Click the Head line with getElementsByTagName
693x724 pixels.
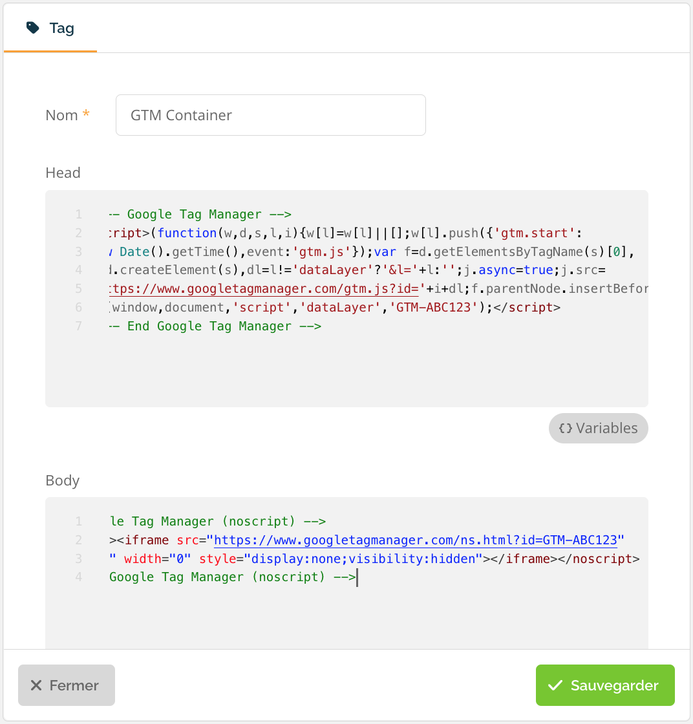372,251
